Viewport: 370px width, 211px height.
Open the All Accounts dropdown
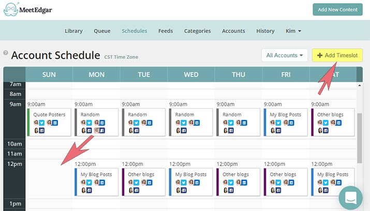[285, 55]
